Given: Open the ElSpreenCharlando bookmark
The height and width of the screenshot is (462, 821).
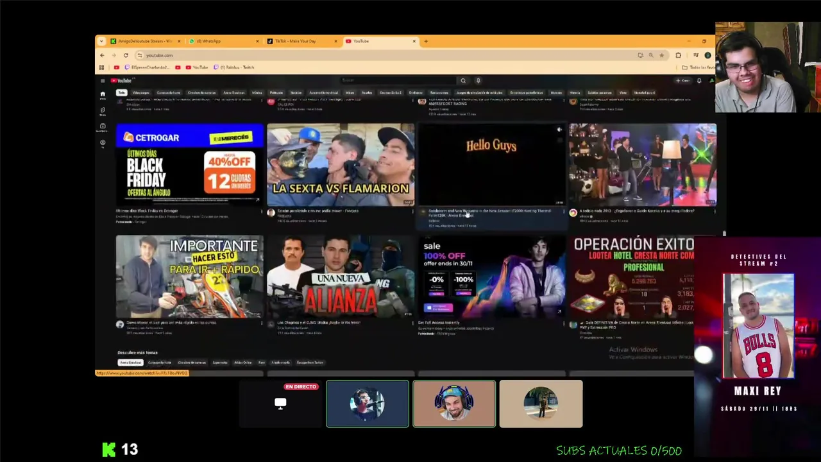Looking at the screenshot, I should pos(146,67).
